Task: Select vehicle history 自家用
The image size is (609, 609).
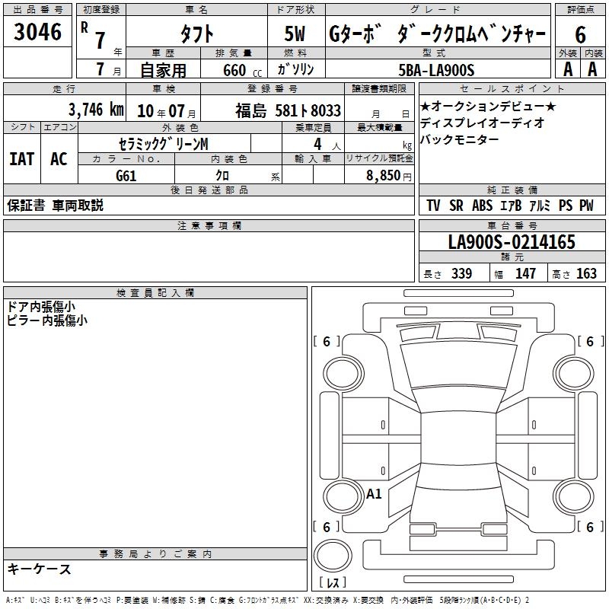Action: click(x=163, y=70)
